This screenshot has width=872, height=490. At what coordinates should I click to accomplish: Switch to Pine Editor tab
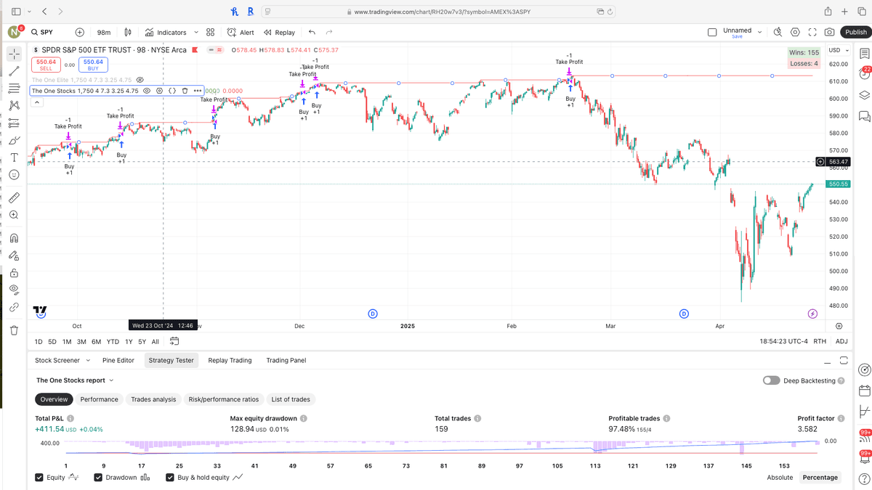point(118,360)
